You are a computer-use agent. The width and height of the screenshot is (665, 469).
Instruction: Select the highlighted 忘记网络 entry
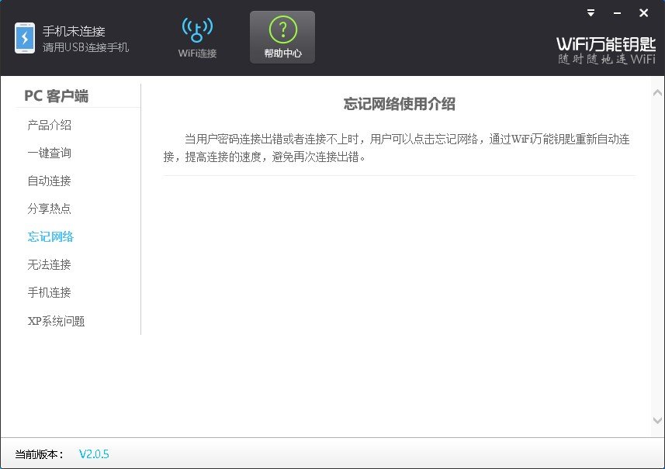pyautogui.click(x=50, y=236)
